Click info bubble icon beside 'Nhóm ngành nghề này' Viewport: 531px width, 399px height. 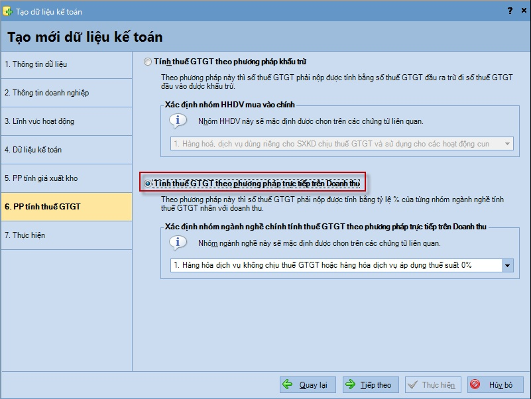(x=178, y=243)
